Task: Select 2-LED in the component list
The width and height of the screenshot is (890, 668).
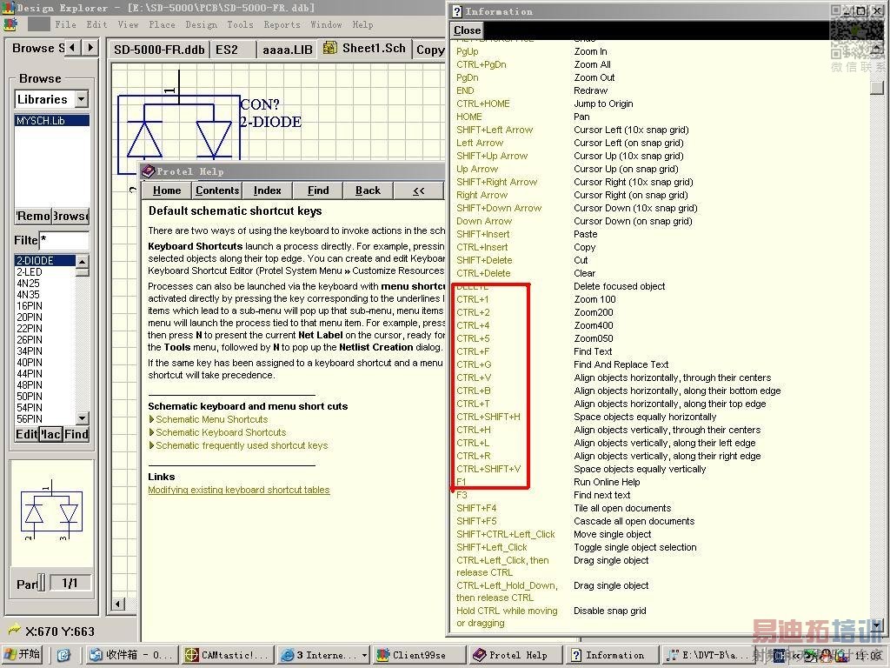Action: [45, 272]
